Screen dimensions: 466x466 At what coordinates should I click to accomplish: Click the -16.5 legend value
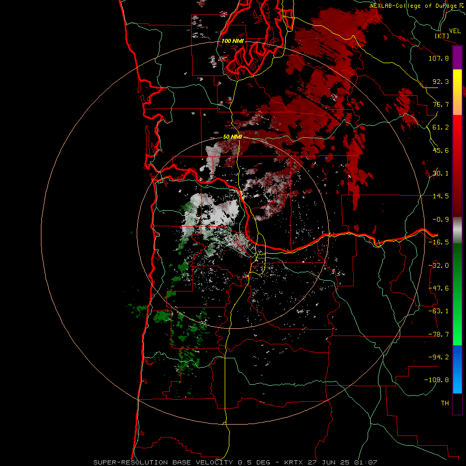pos(439,242)
